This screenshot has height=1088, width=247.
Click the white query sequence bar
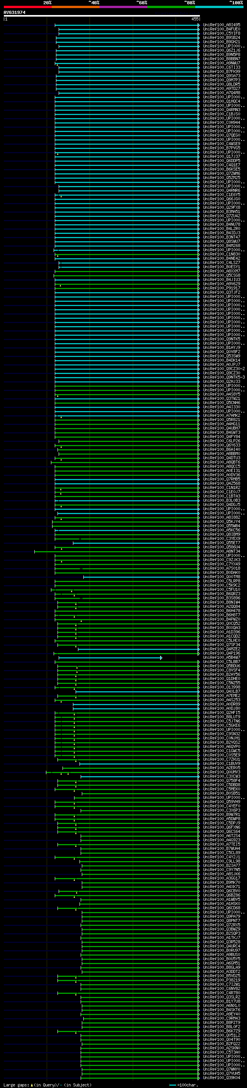coord(102,16)
